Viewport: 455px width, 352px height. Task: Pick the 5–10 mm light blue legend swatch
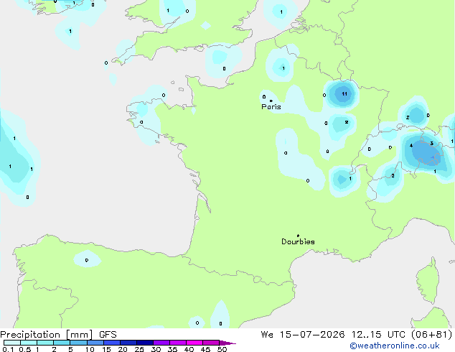[78, 343]
